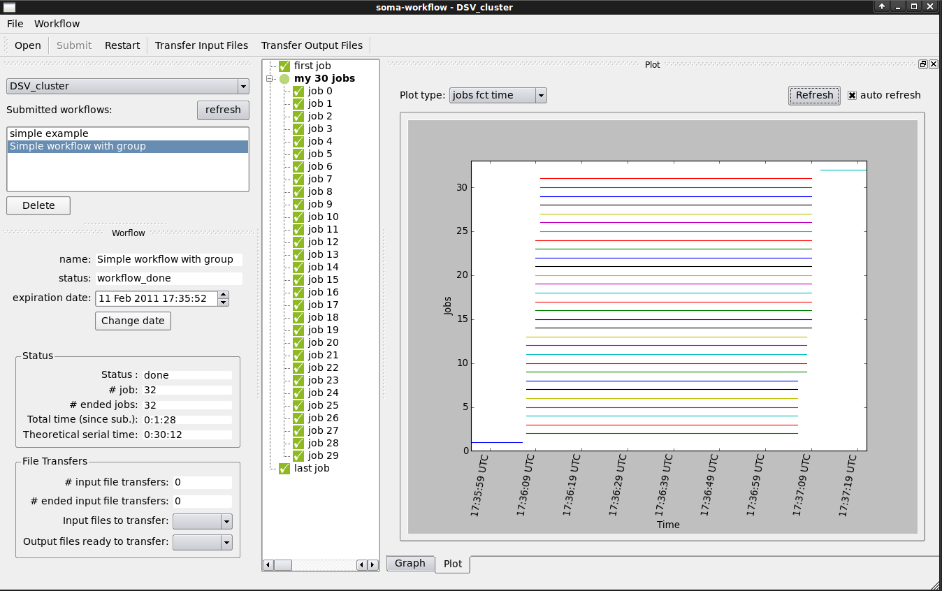Float the Plot panel with the undock icon

[922, 64]
